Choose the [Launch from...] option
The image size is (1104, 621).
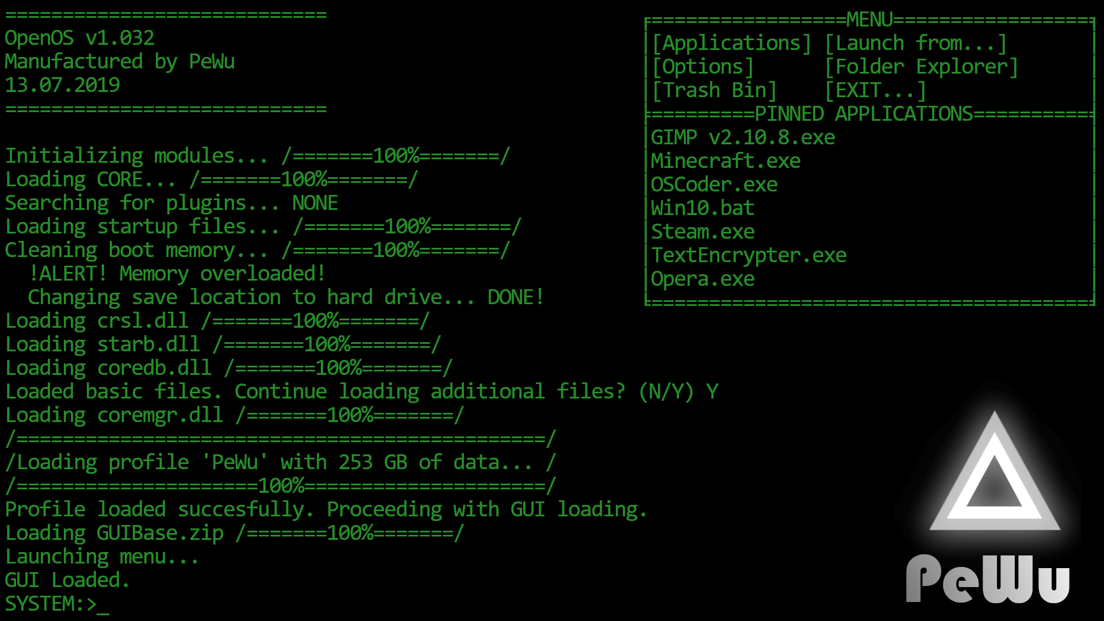tap(915, 43)
